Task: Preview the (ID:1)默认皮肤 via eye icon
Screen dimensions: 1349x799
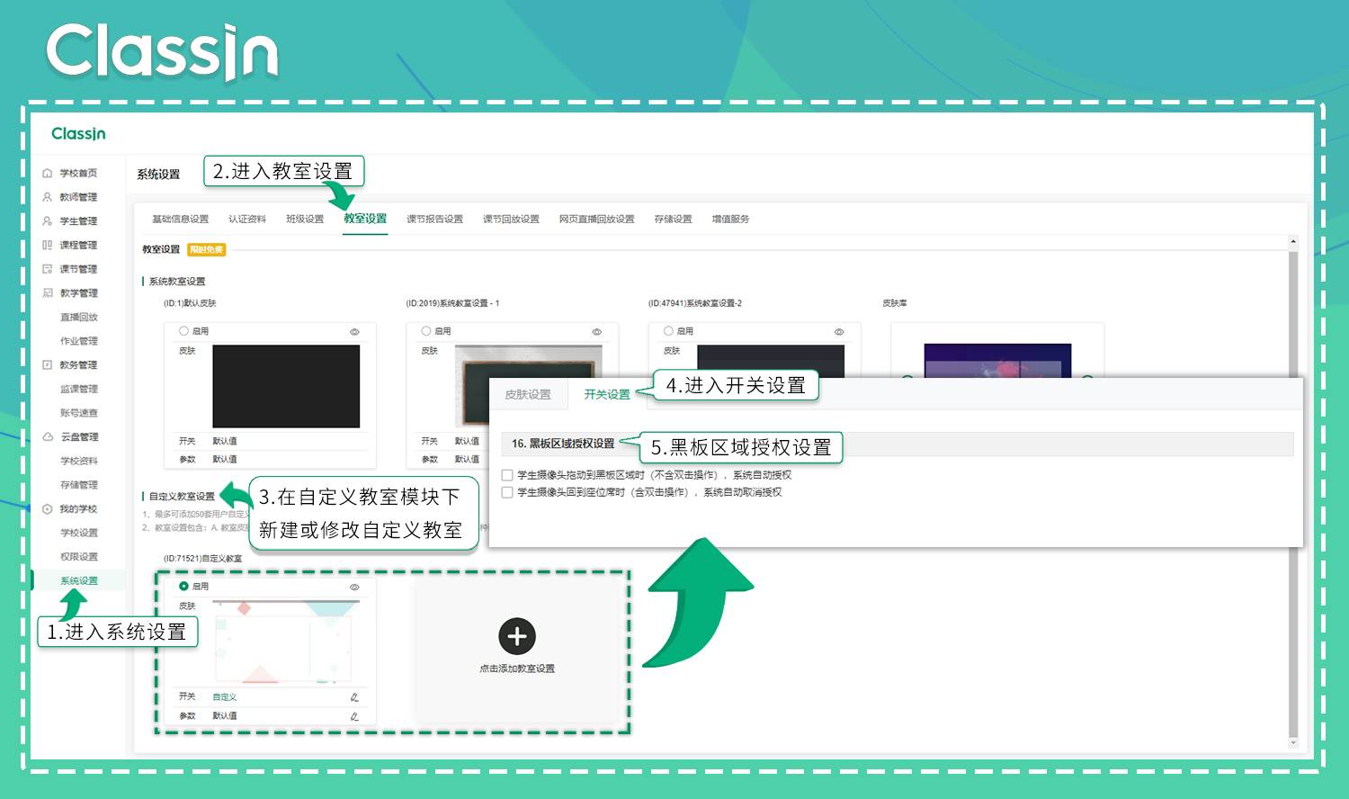Action: [x=354, y=332]
